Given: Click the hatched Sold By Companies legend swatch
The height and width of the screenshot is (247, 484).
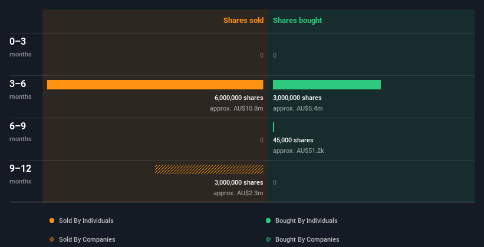Looking at the screenshot, I should point(52,239).
